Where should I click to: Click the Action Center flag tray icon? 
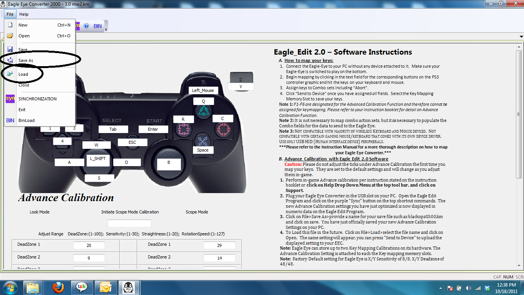[450, 288]
